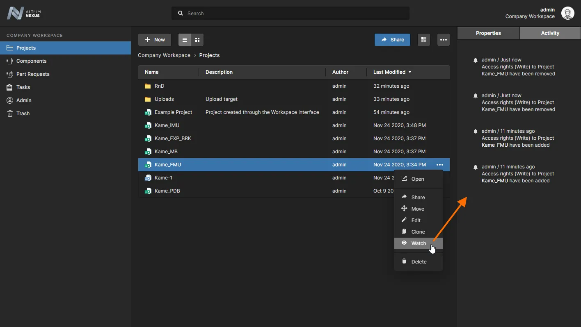Click the Uploads folder icon
This screenshot has height=327, width=581.
[148, 99]
